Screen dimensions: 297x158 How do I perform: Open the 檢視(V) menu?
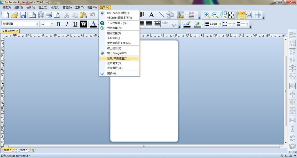coord(30,8)
